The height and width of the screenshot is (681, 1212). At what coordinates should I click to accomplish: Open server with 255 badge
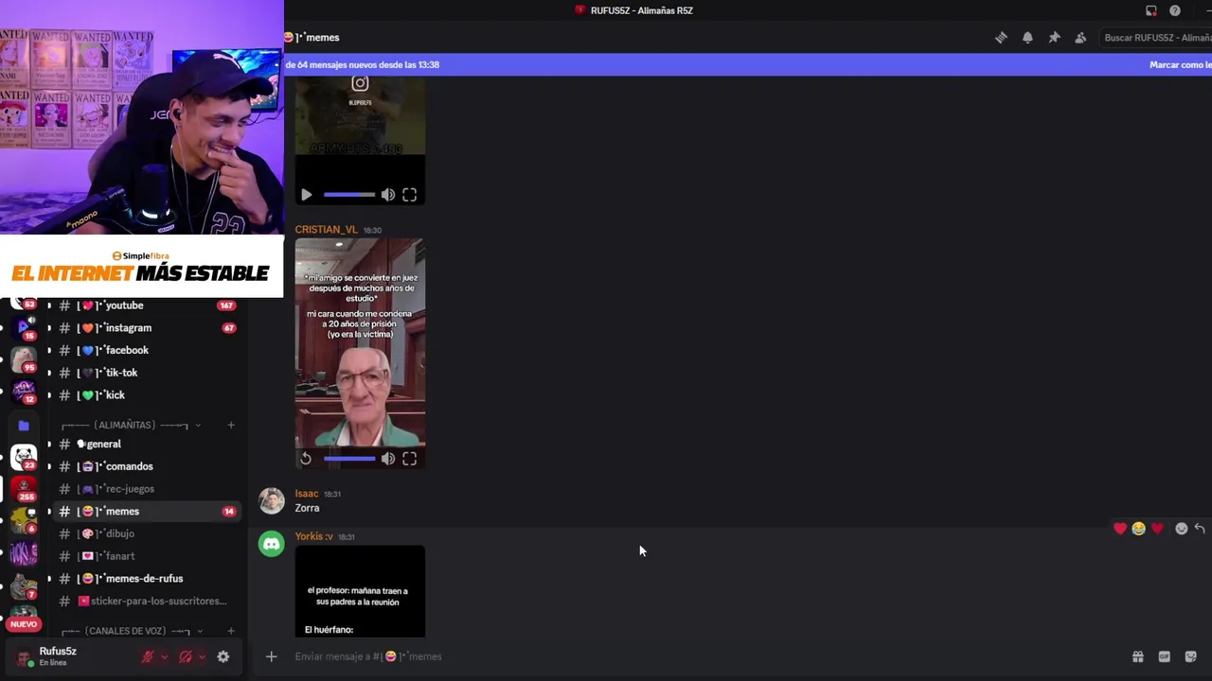coord(24,488)
